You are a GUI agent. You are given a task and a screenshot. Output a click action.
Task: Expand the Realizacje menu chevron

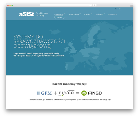[x=104, y=14]
